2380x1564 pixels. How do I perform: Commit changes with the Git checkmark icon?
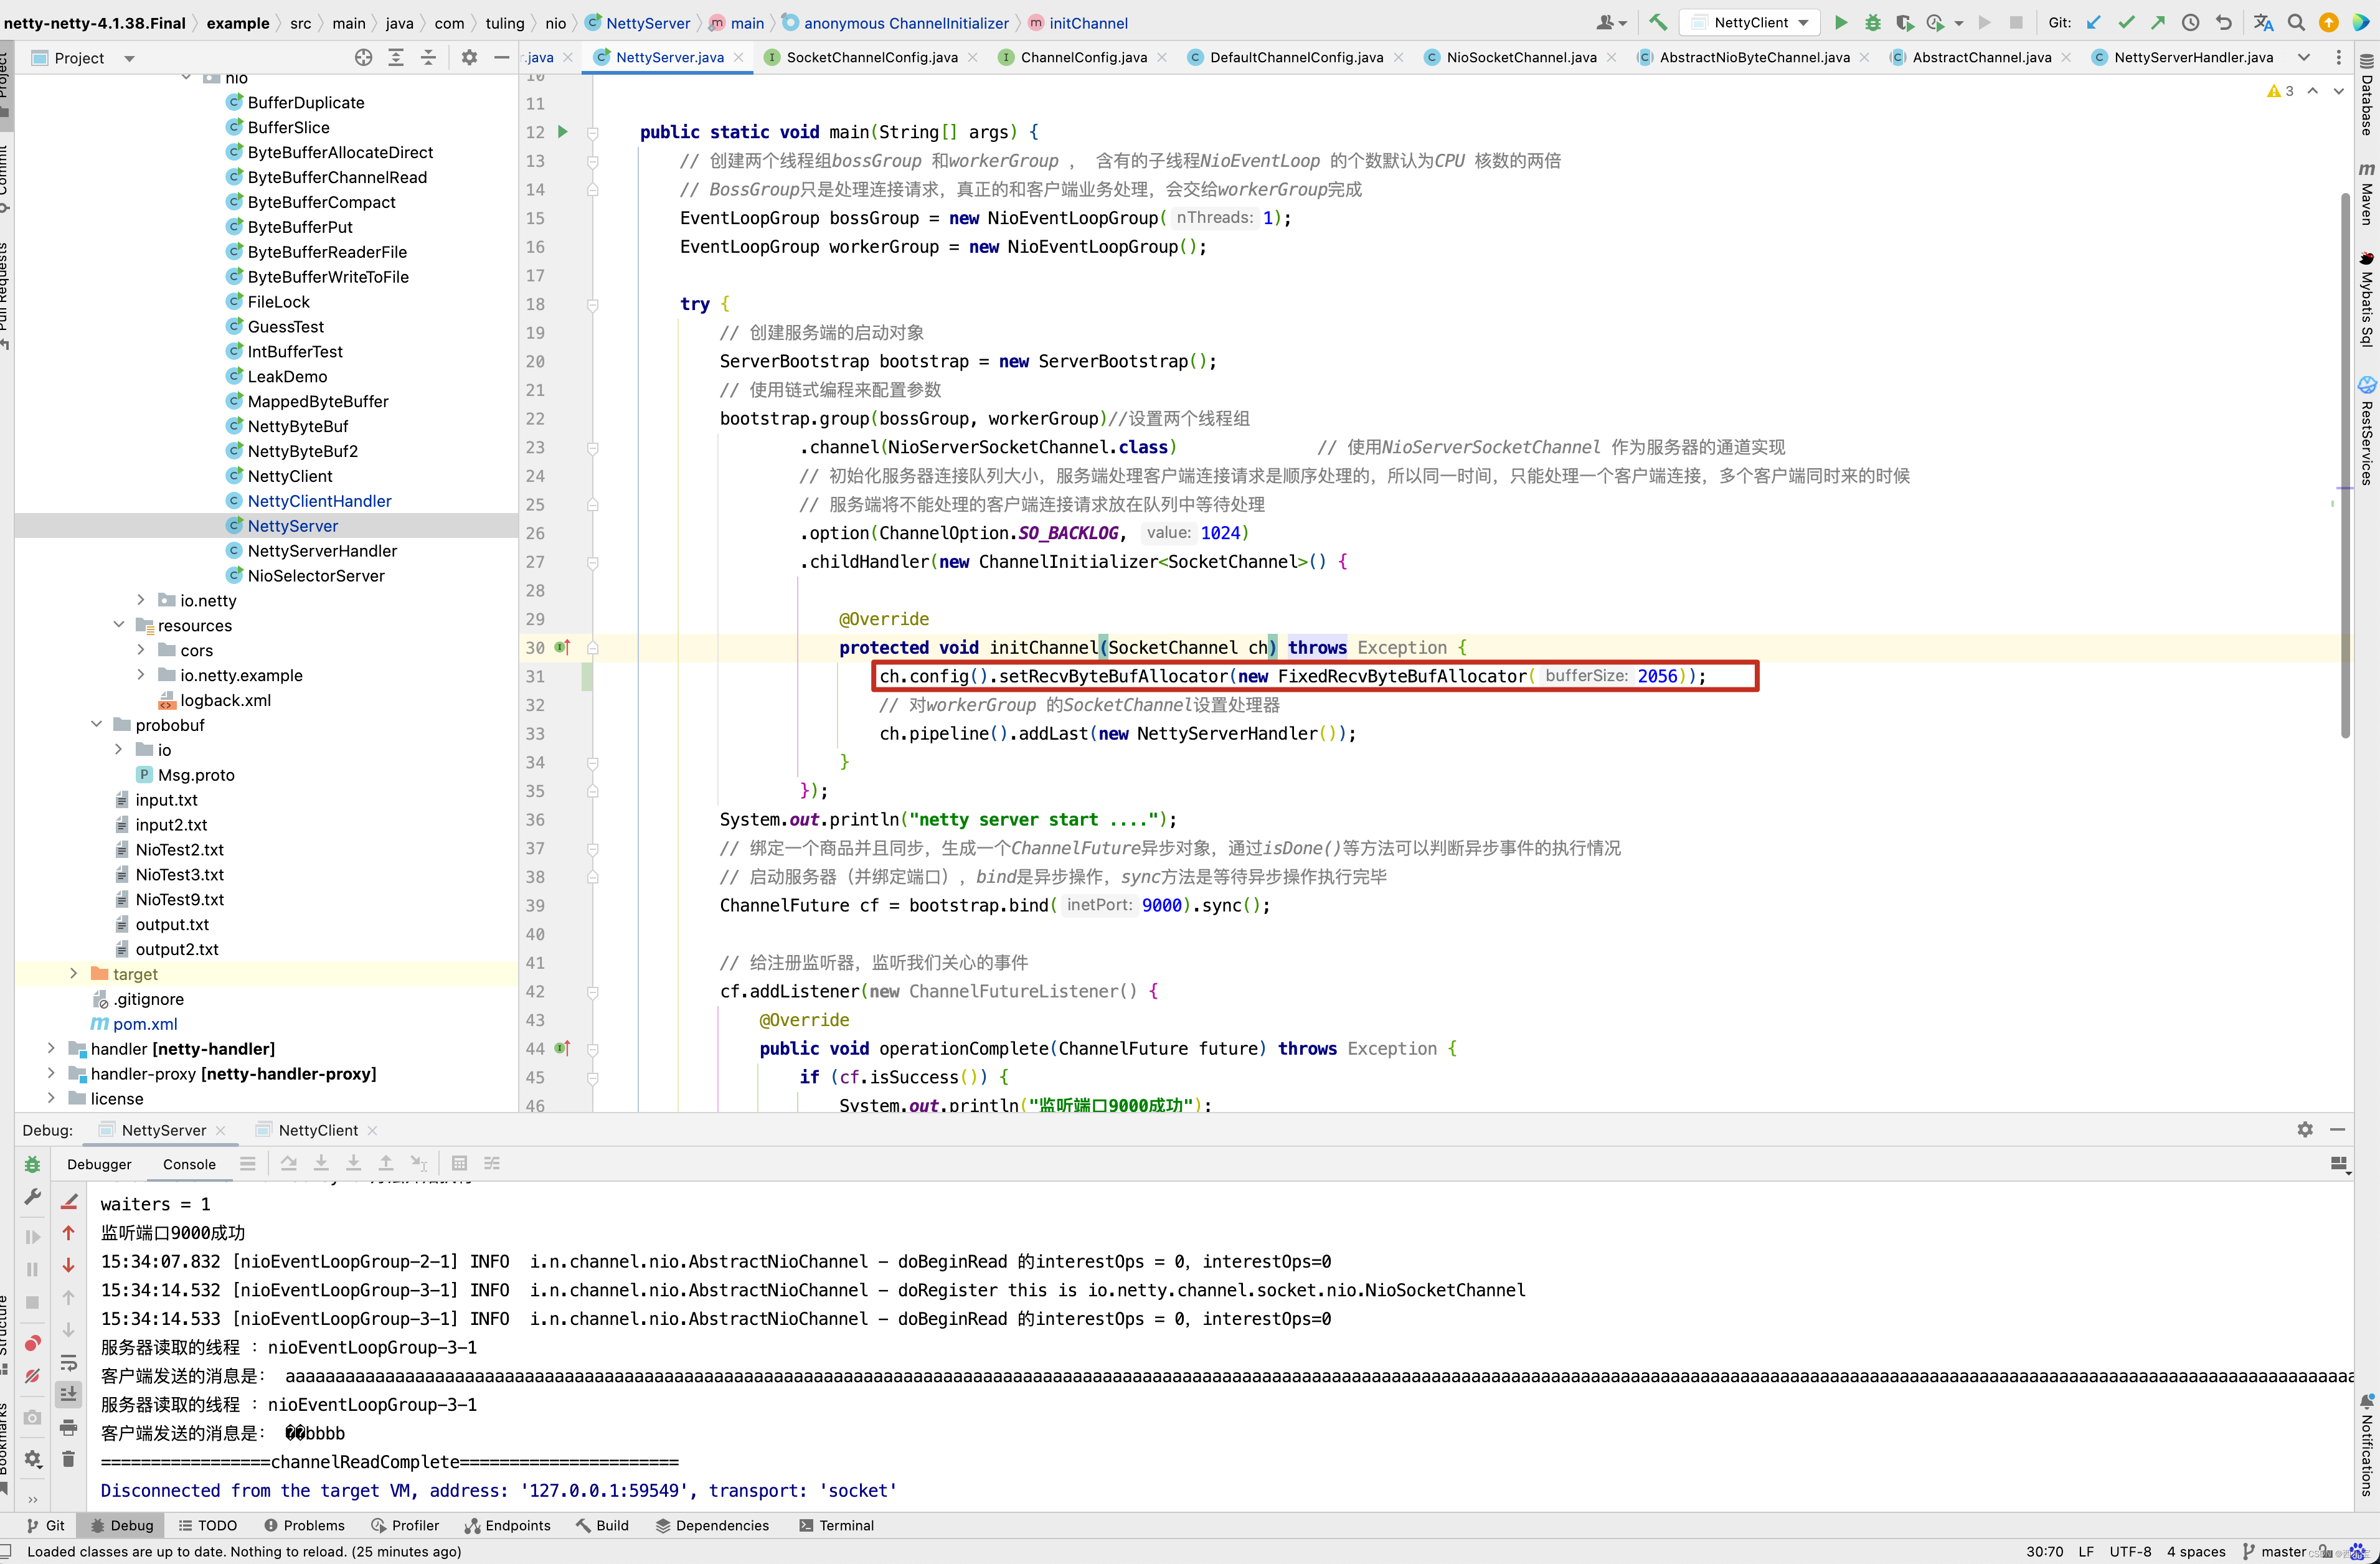coord(2126,22)
